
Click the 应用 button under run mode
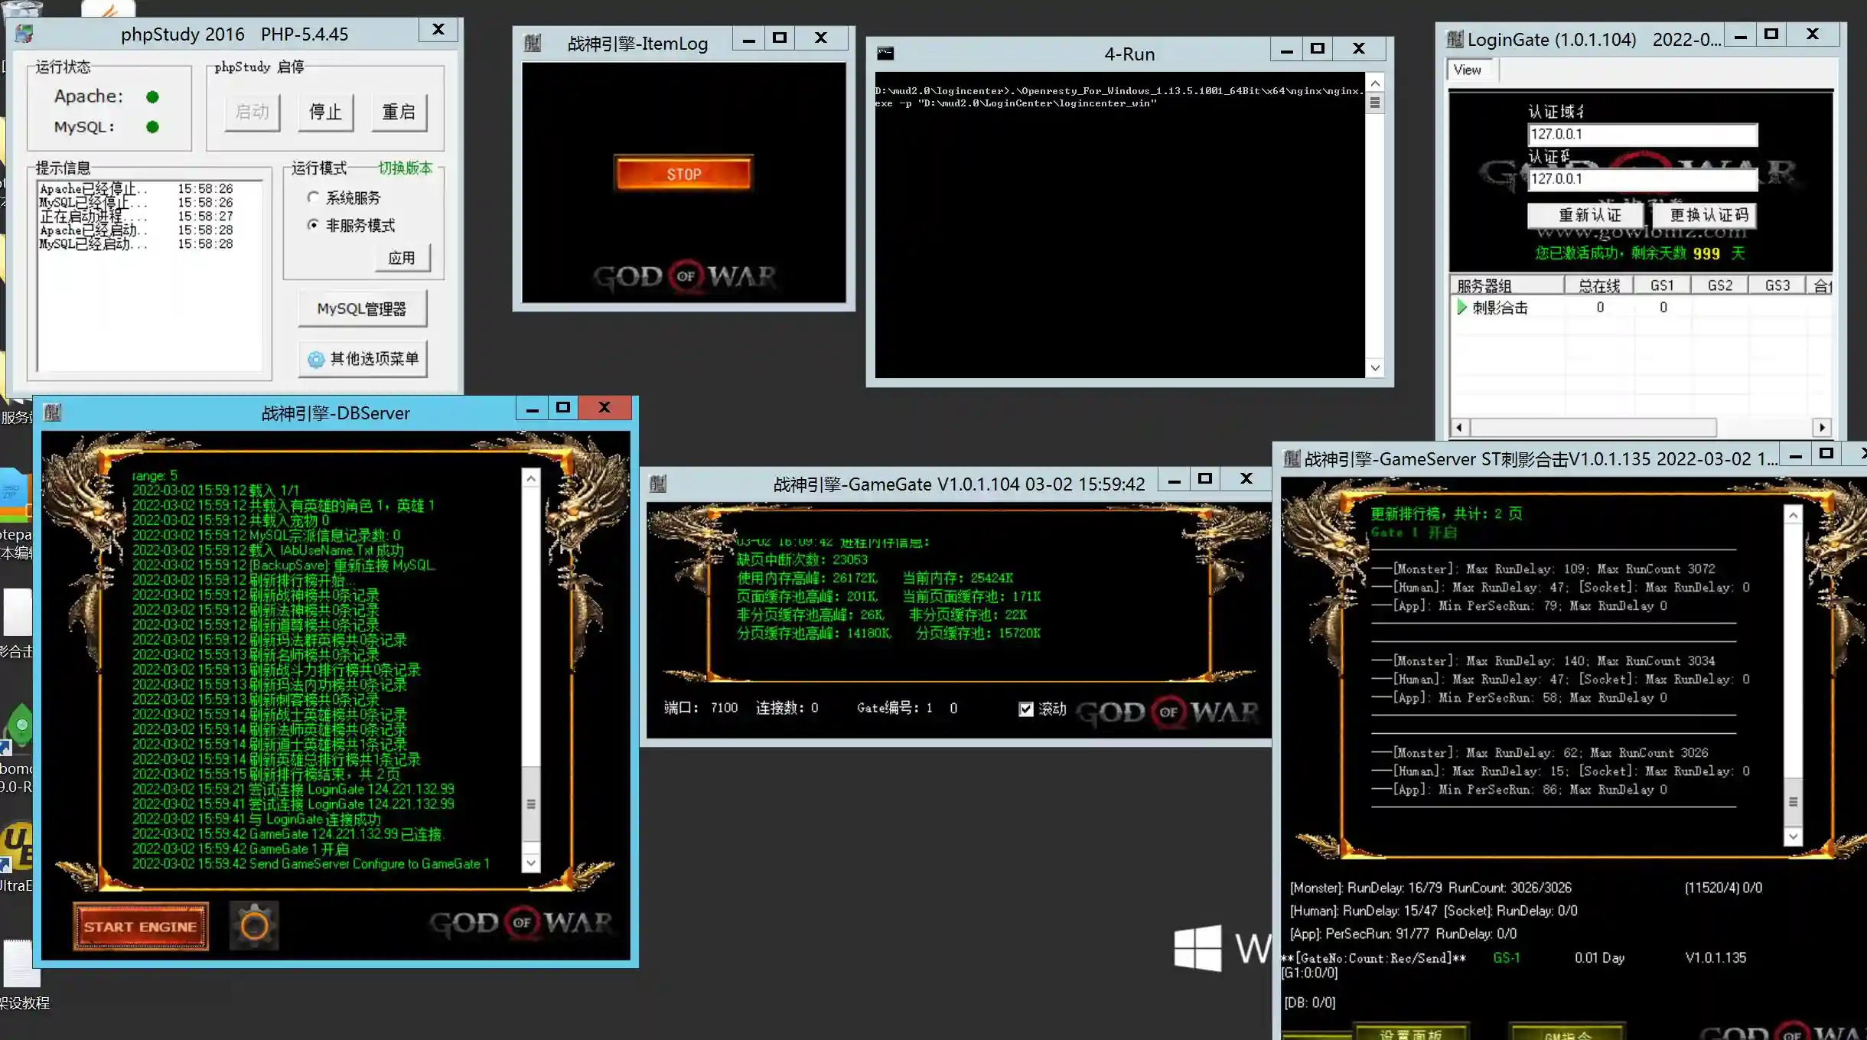coord(402,258)
